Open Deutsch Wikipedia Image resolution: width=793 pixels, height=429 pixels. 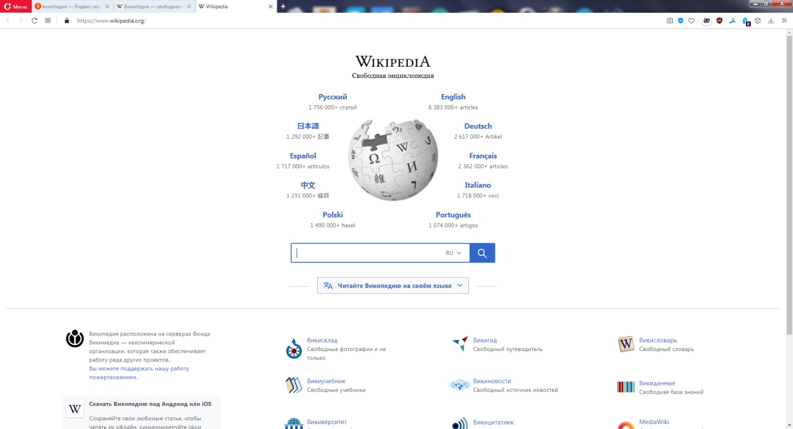(478, 126)
